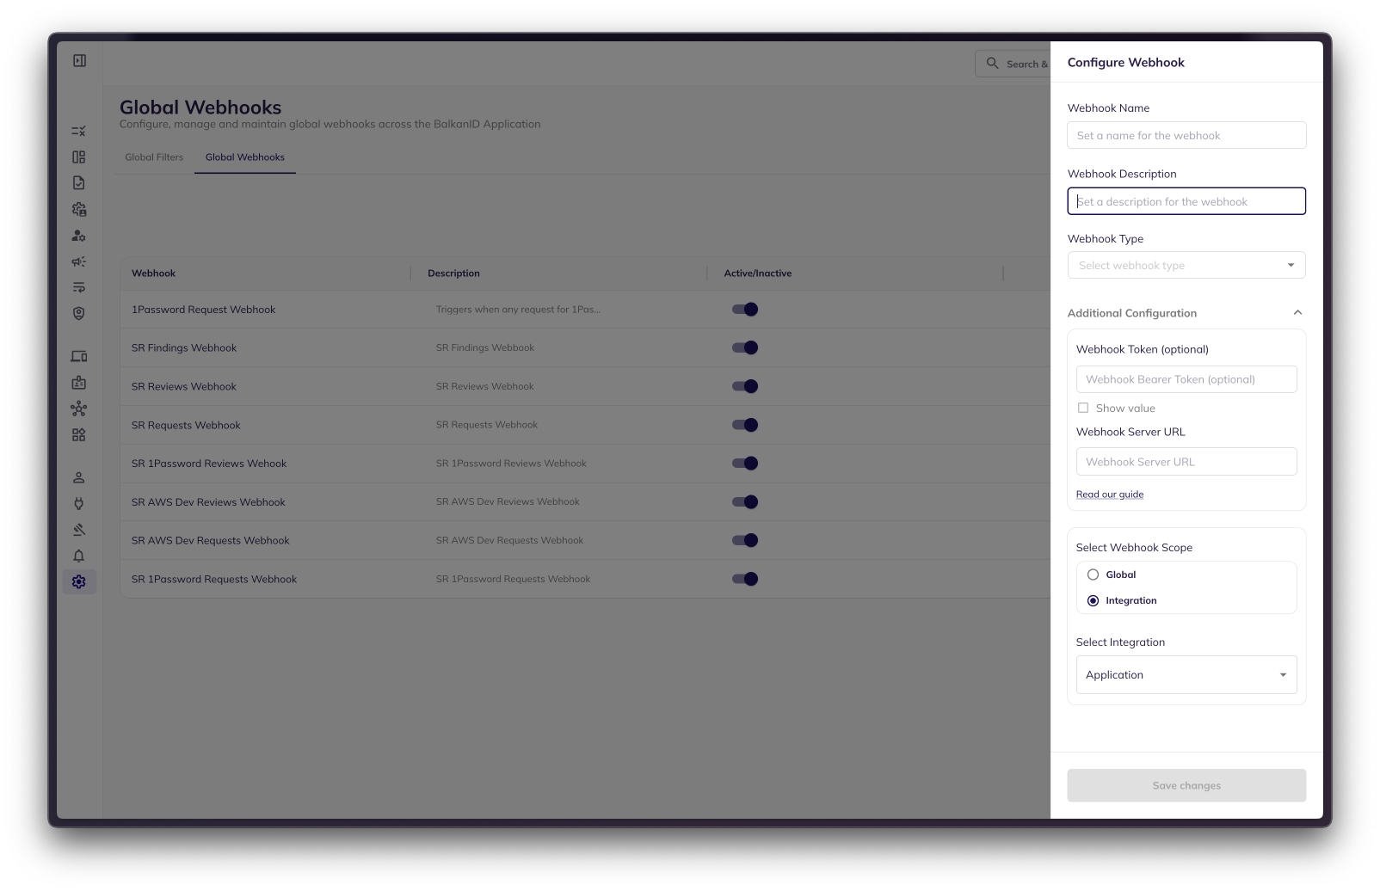
Task: Select the Integration scope radio button
Action: click(x=1093, y=601)
